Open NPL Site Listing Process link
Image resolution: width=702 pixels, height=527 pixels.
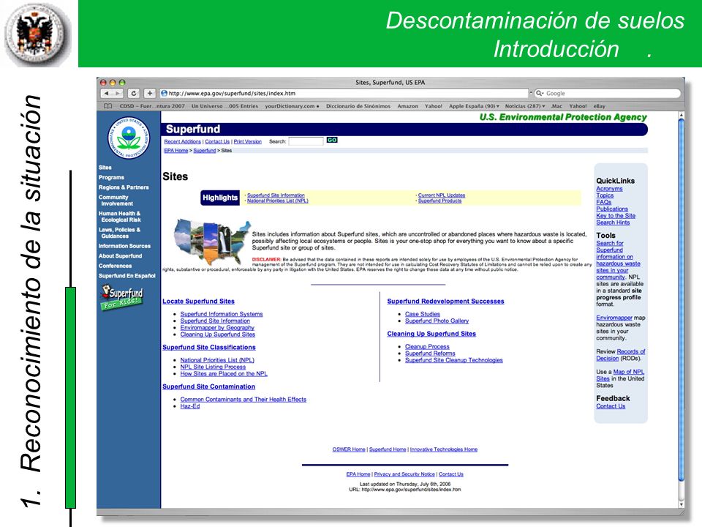[213, 367]
